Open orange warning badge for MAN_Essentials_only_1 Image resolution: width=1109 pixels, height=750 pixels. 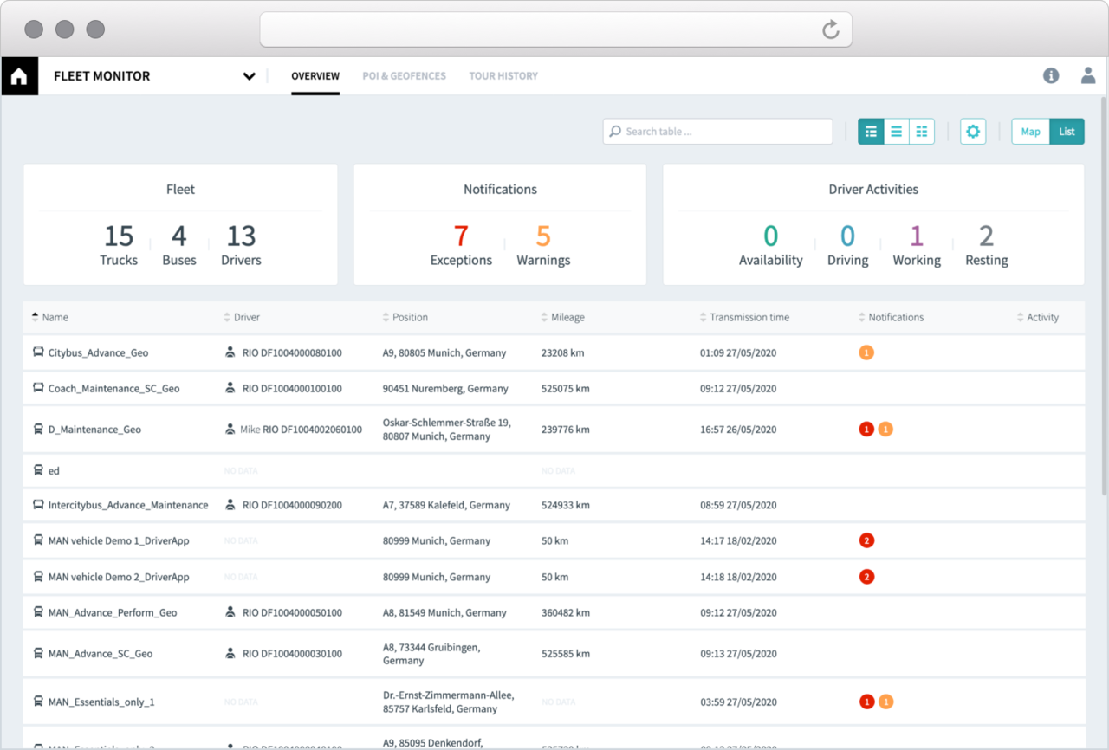pos(885,702)
